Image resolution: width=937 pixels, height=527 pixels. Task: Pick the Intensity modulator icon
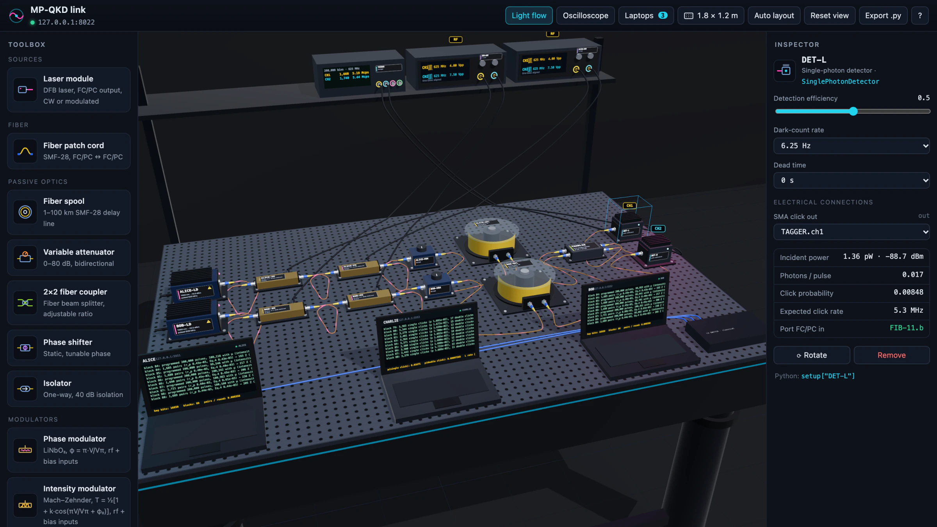coord(25,505)
